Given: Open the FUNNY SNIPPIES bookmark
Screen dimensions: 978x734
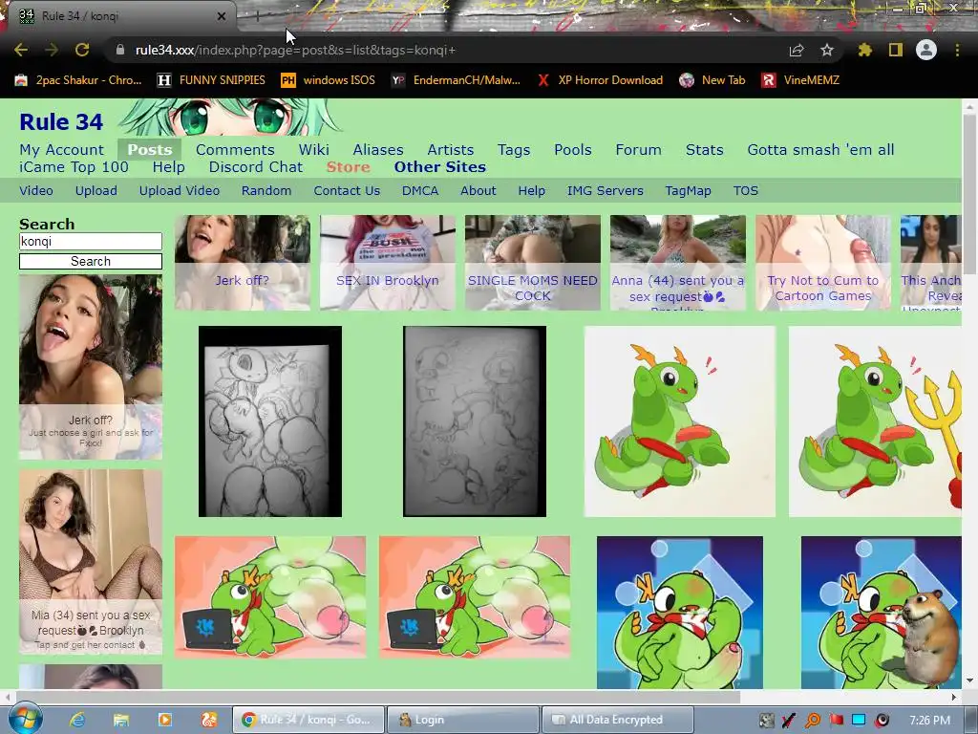Looking at the screenshot, I should click(x=211, y=80).
